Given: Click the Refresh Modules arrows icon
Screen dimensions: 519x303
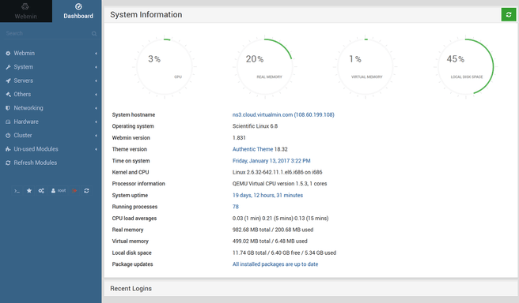Looking at the screenshot, I should tap(8, 163).
